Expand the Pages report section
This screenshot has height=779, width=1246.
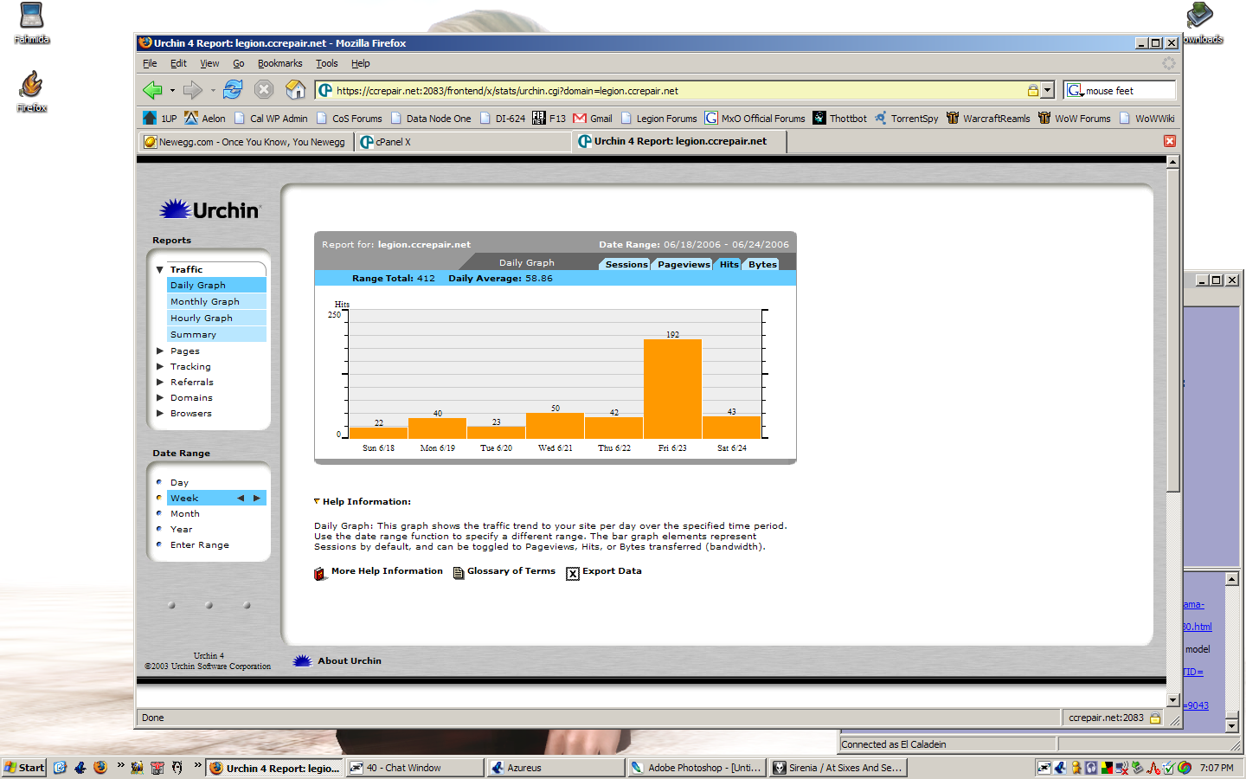pyautogui.click(x=160, y=351)
